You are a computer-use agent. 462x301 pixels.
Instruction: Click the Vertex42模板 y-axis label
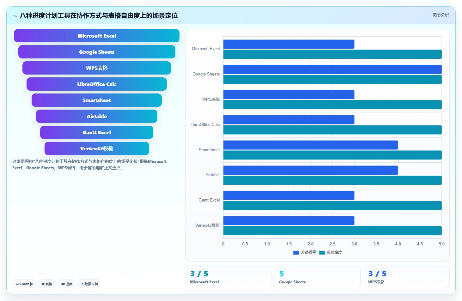coord(207,225)
